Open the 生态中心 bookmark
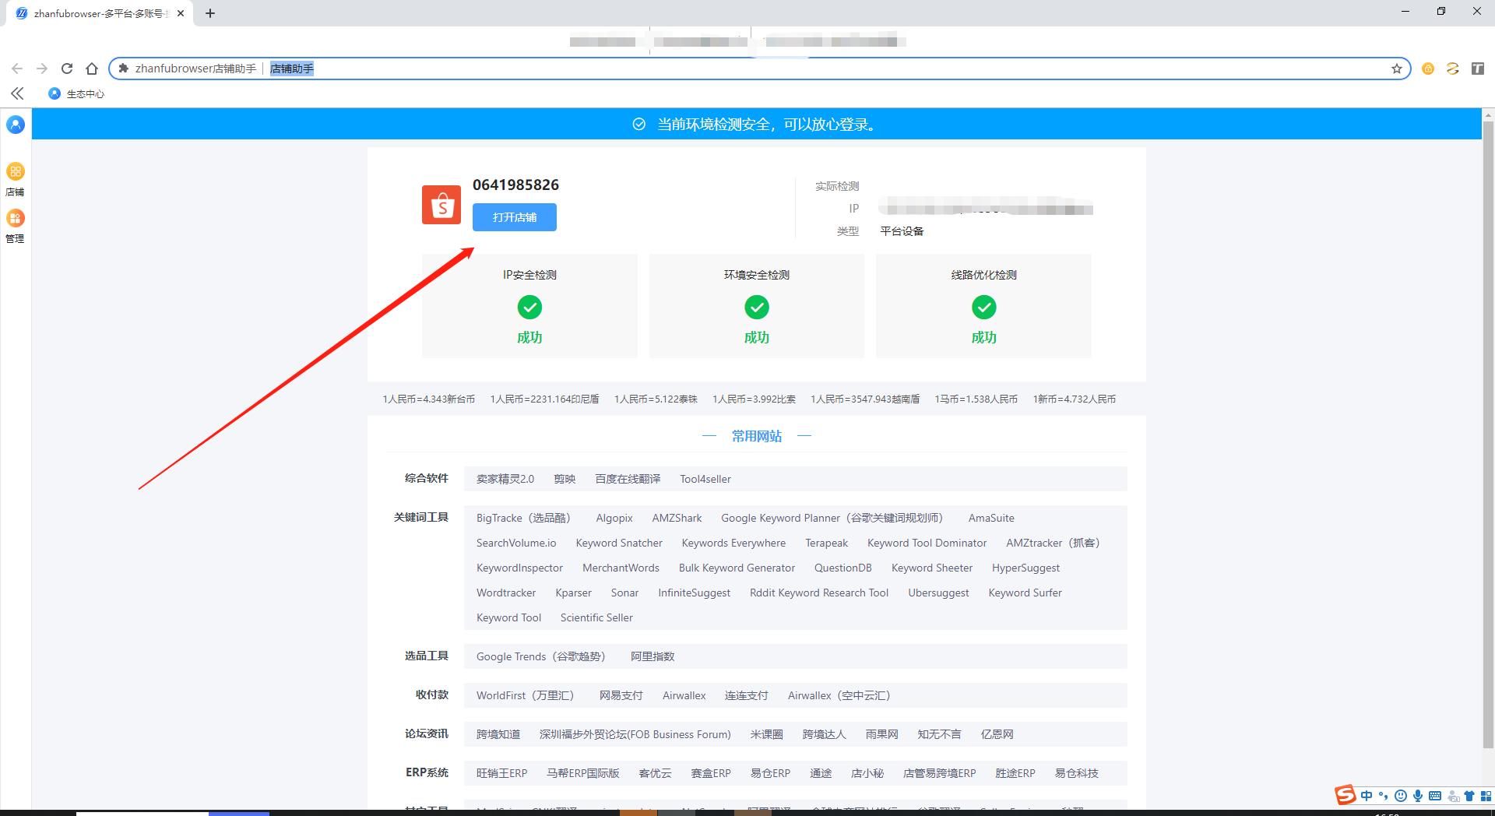This screenshot has width=1495, height=816. (x=76, y=93)
